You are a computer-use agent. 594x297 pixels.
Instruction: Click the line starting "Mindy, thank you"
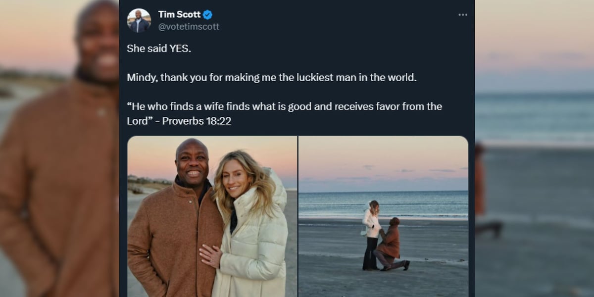[x=272, y=77]
